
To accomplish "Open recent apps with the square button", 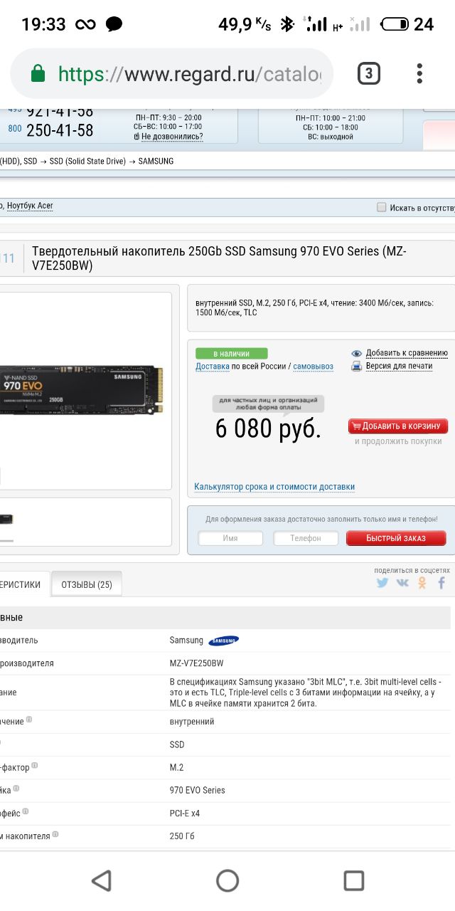I will (353, 880).
